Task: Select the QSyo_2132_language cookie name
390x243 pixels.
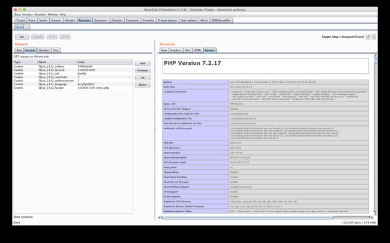Action: point(52,85)
